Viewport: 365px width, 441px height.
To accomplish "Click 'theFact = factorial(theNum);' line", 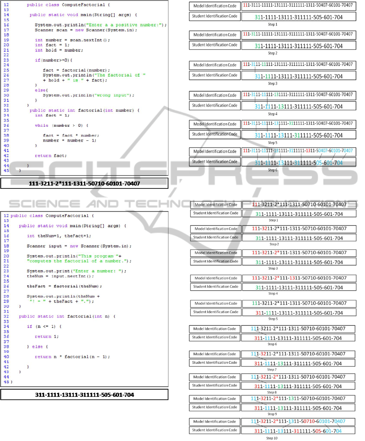I will coord(64,286).
